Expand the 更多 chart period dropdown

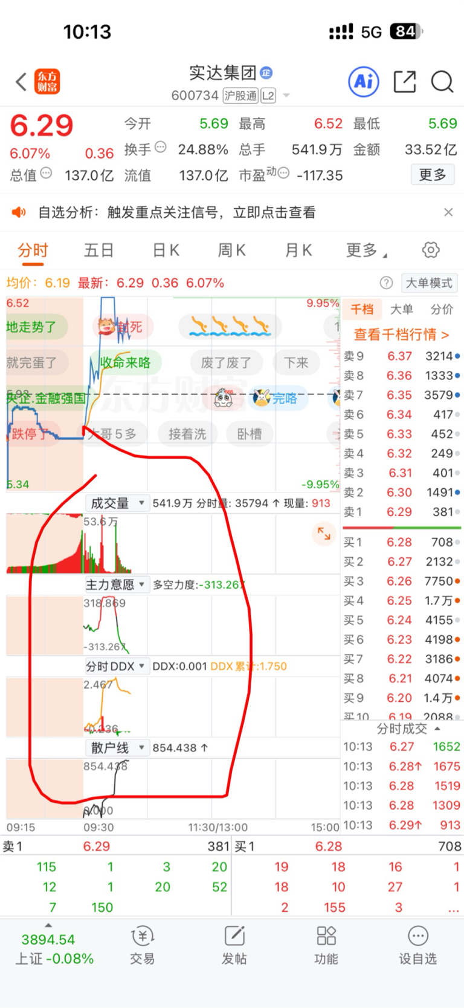[366, 250]
